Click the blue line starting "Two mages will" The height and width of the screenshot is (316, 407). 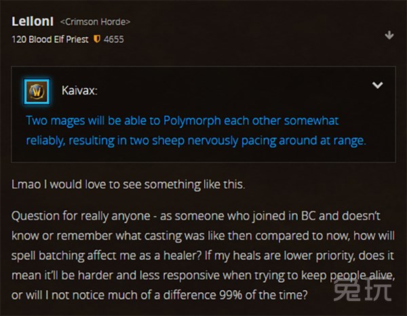(x=182, y=121)
